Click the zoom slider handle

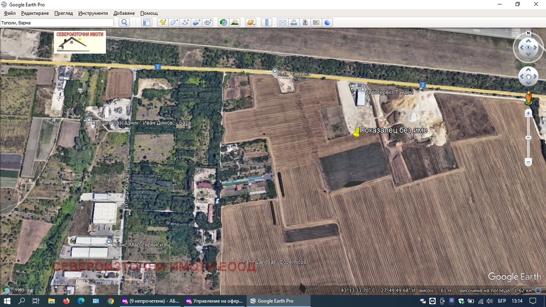528,138
